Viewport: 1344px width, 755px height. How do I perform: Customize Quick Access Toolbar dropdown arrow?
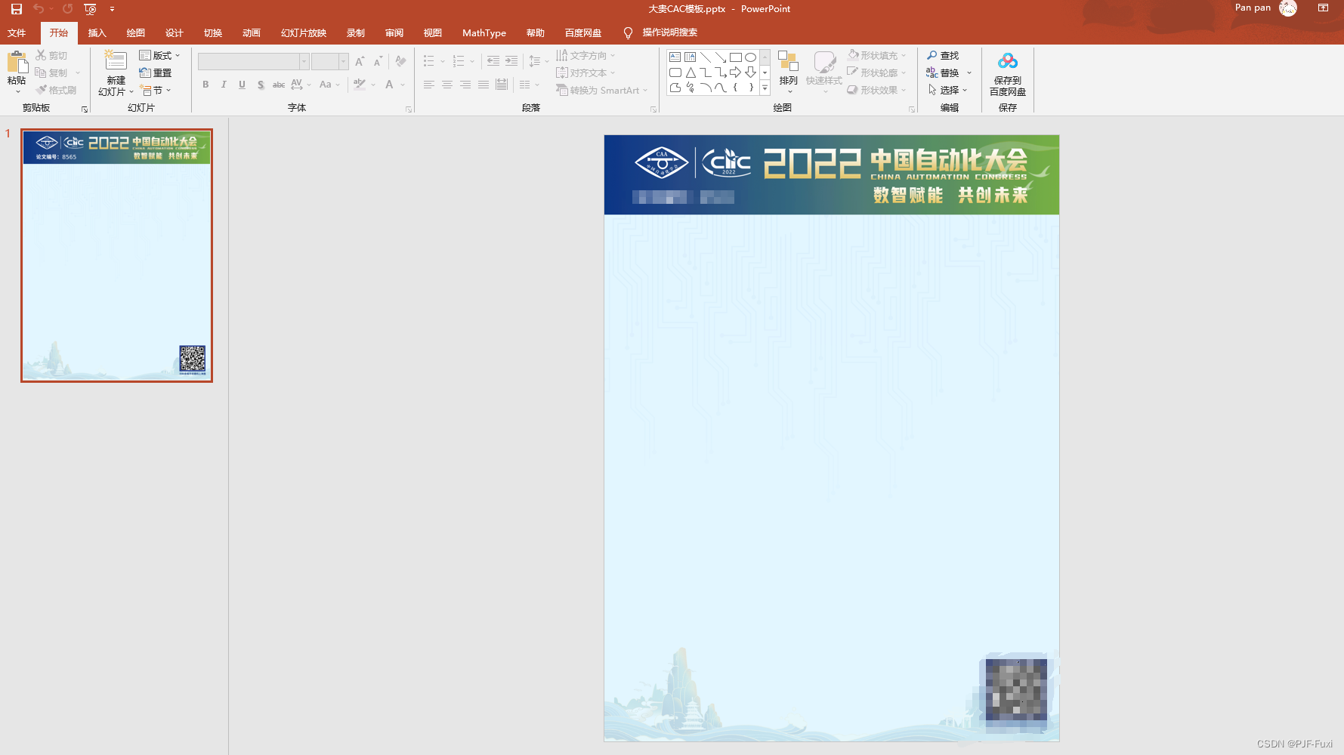112,9
